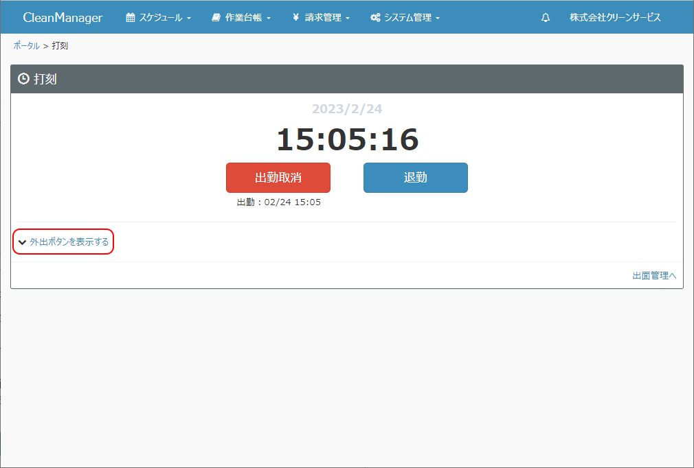Open the 作業台帳 dropdown menu
This screenshot has height=468, width=694.
pos(241,18)
